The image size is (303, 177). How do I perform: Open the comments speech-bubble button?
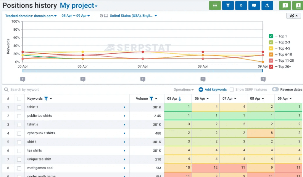tap(254, 6)
